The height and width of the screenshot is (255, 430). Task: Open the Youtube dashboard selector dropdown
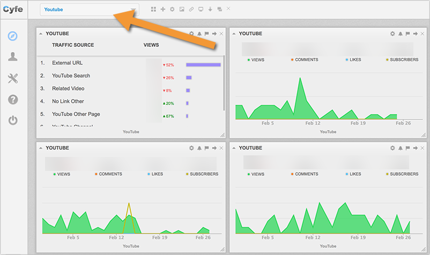(x=89, y=10)
